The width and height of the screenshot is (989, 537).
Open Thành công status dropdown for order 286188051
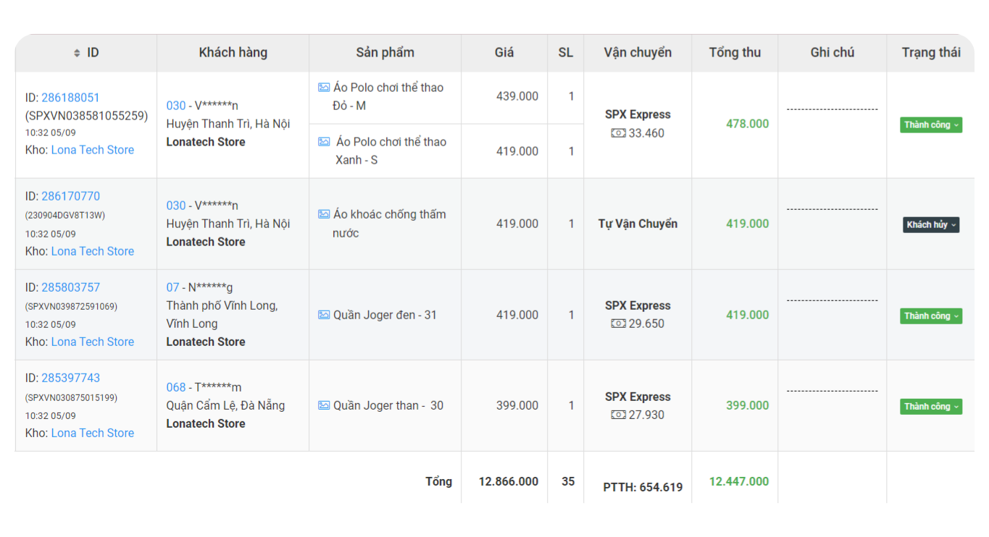pos(931,125)
